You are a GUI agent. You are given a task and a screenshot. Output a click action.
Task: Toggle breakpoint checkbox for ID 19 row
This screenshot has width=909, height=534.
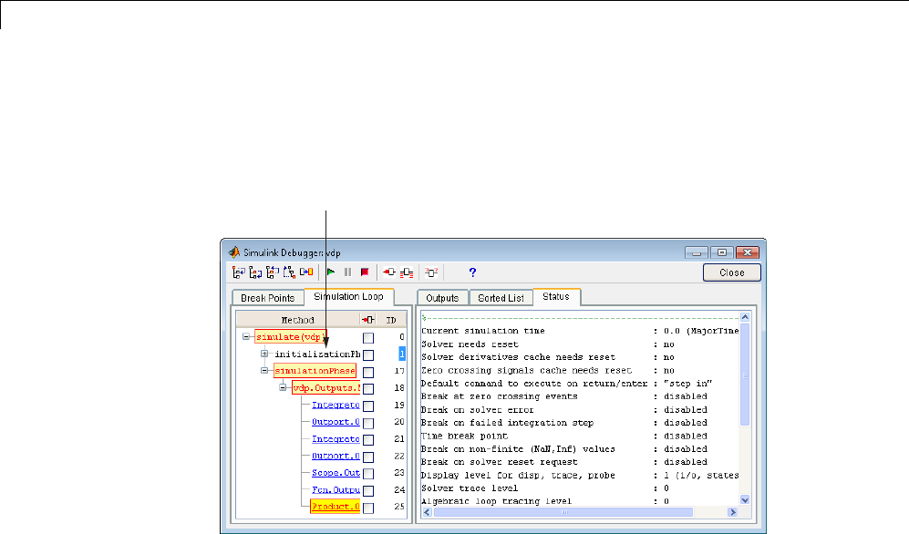coord(368,406)
